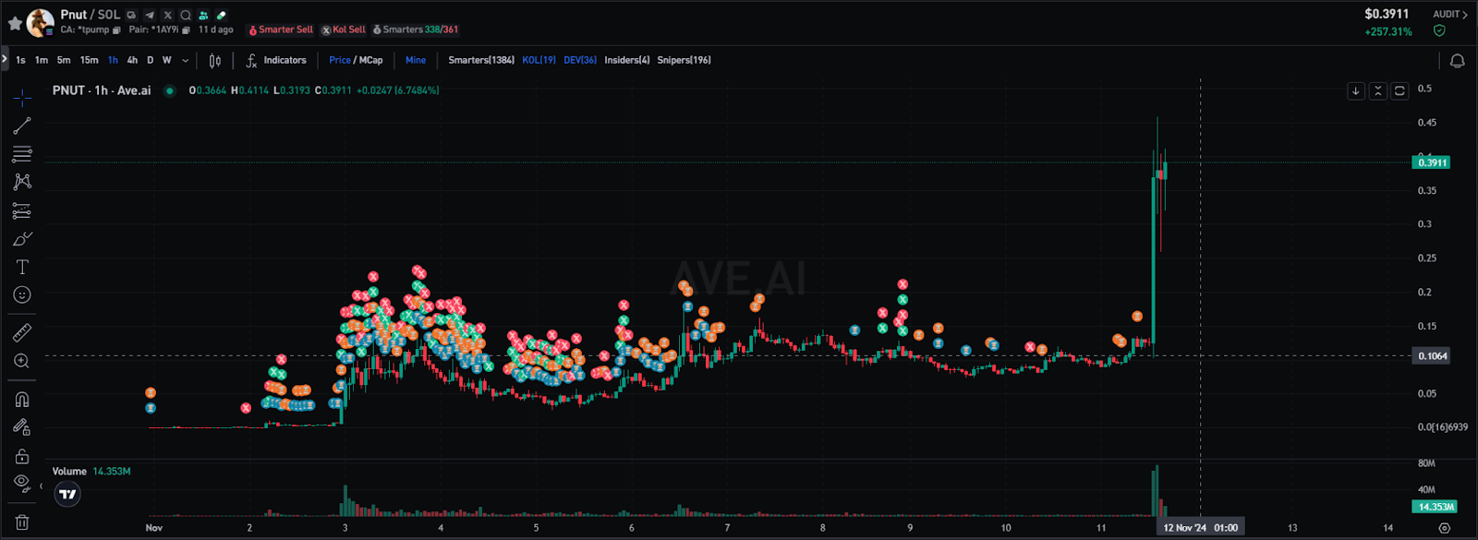The width and height of the screenshot is (1478, 540).
Task: Collapse the chart pane with arrows button
Action: click(x=1378, y=90)
